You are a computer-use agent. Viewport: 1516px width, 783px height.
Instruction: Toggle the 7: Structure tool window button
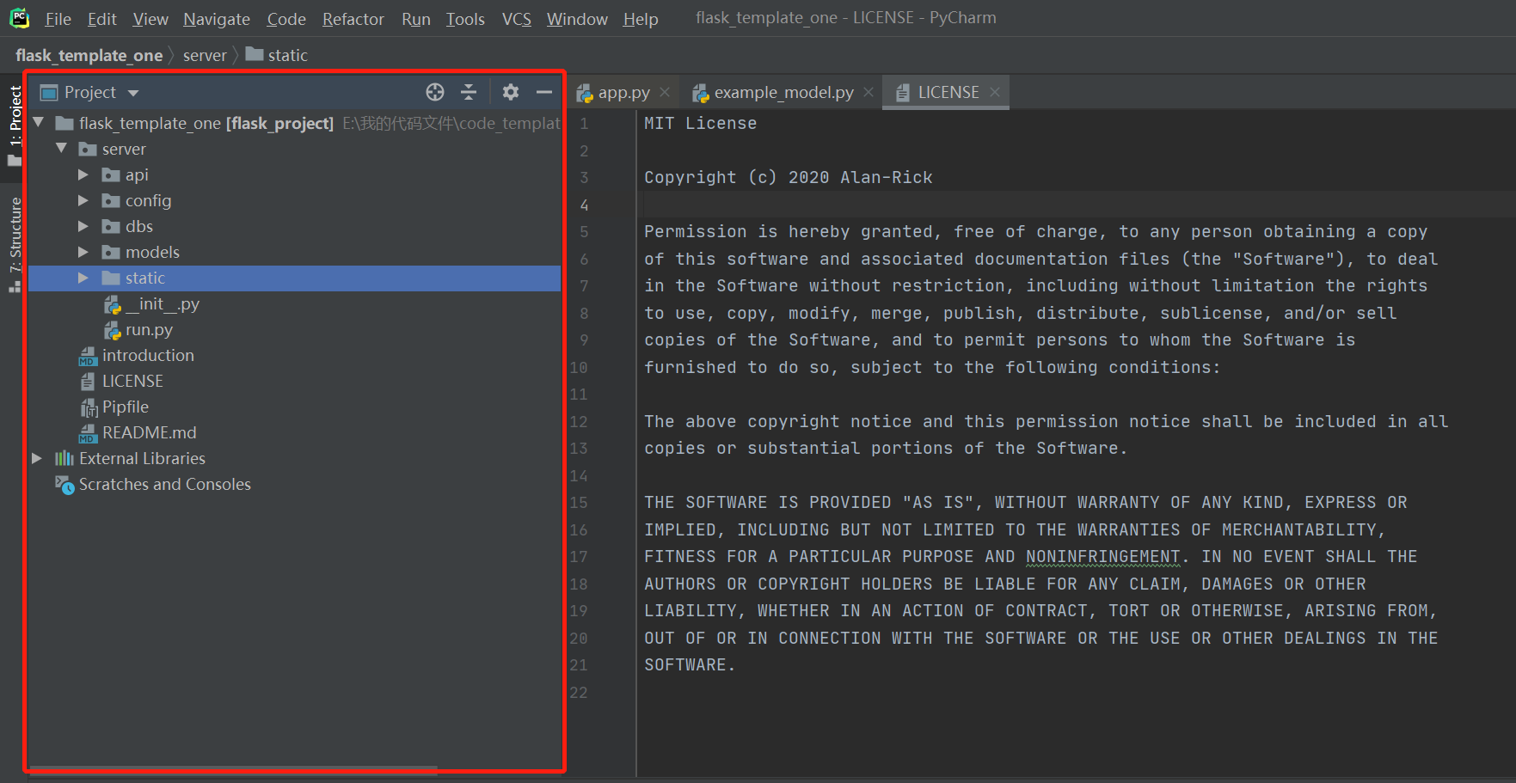click(x=15, y=246)
